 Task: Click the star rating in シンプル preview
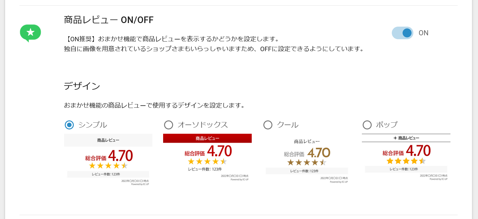108,166
